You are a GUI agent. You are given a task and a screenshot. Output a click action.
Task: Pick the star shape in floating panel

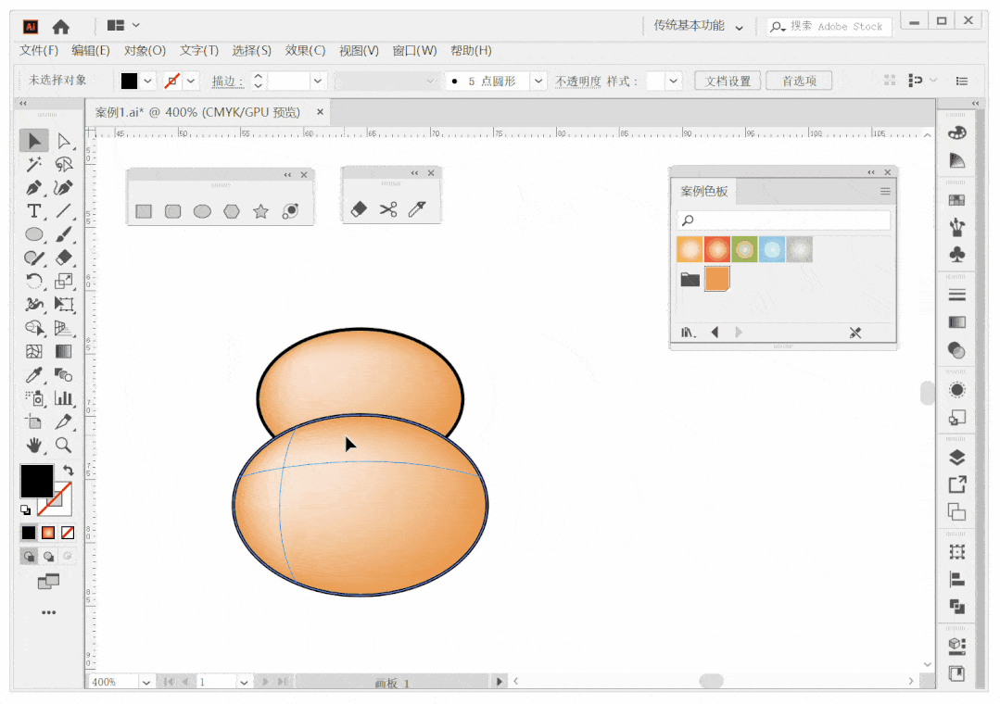pos(260,212)
